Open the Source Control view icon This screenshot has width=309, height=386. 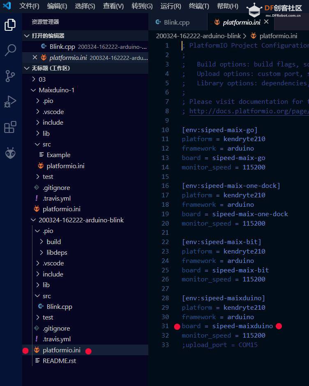click(10, 76)
